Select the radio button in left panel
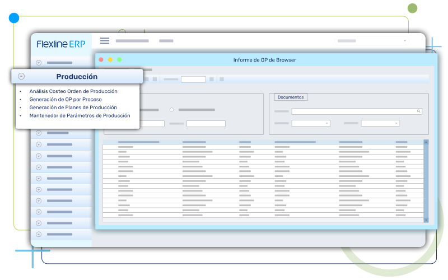This screenshot has width=448, height=280. [171, 110]
